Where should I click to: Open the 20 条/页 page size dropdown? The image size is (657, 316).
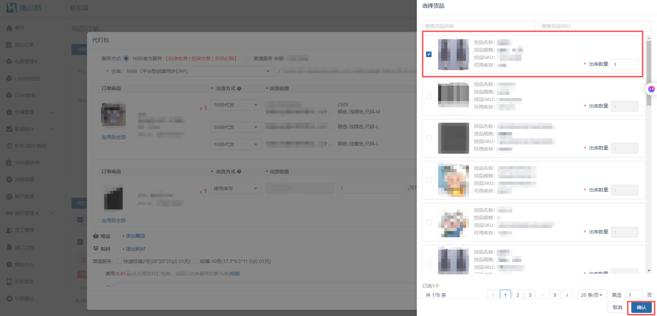(x=592, y=295)
